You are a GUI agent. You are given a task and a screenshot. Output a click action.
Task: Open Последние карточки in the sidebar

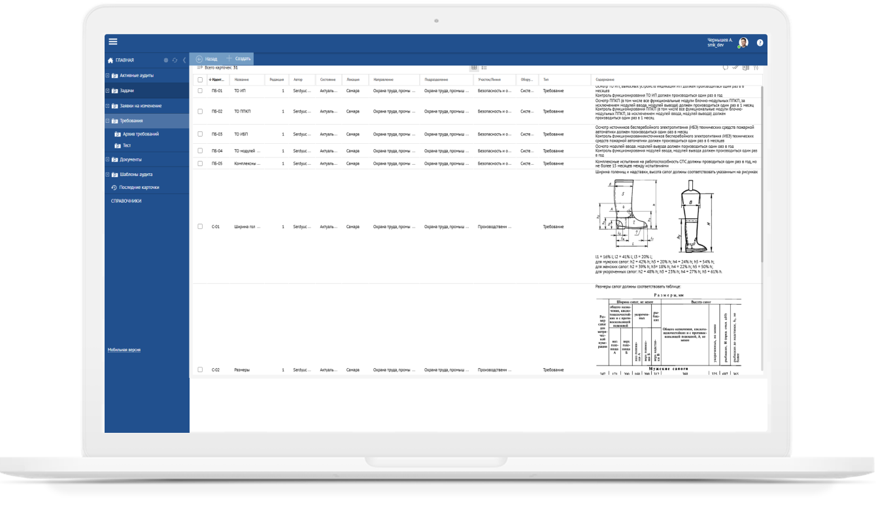coord(139,188)
